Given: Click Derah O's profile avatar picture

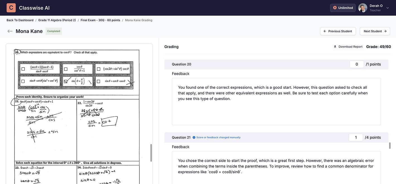Looking at the screenshot, I should (x=363, y=8).
